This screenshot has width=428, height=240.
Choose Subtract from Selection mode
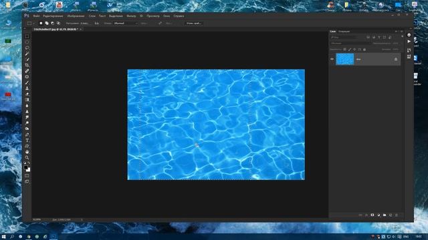(x=52, y=23)
